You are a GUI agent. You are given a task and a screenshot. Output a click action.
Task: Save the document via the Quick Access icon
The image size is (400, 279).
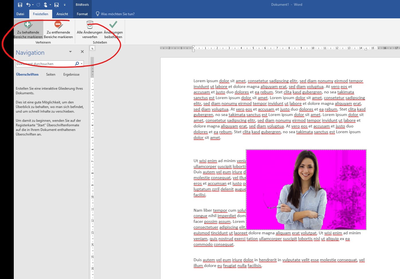(20, 5)
